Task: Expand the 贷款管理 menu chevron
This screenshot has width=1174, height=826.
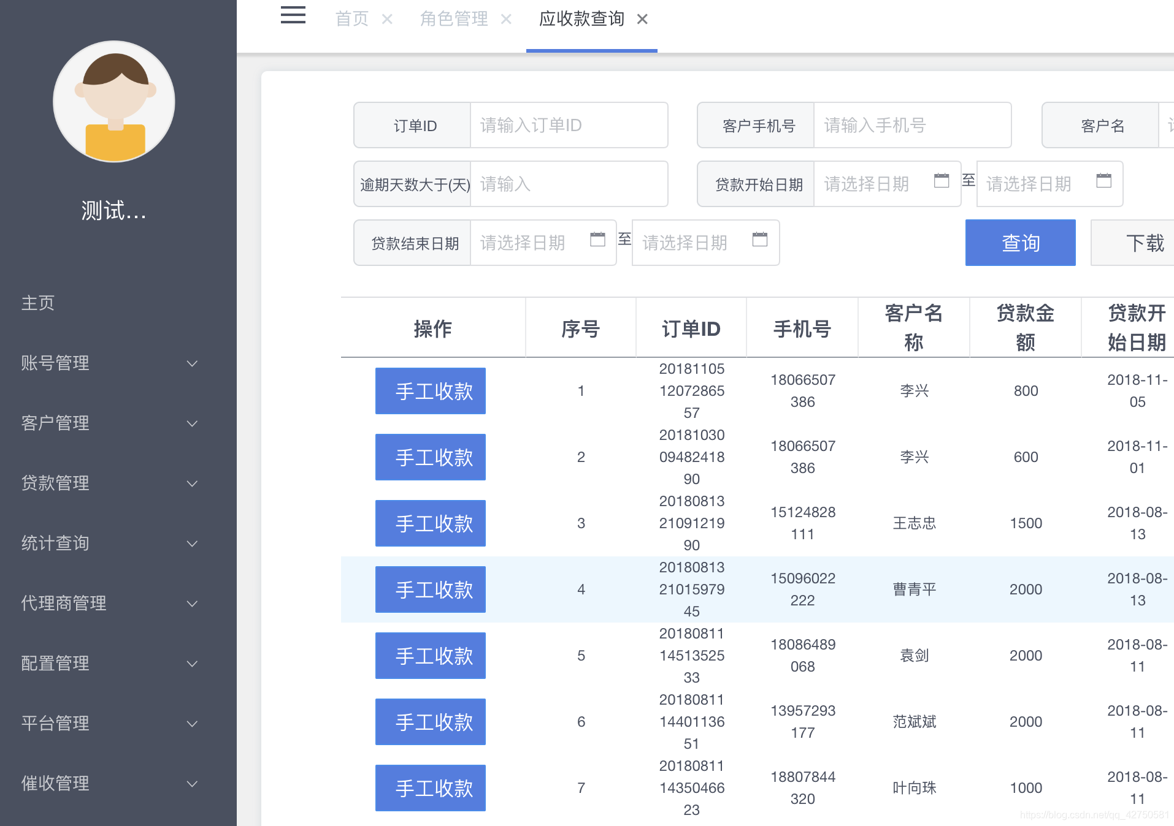Action: [192, 483]
